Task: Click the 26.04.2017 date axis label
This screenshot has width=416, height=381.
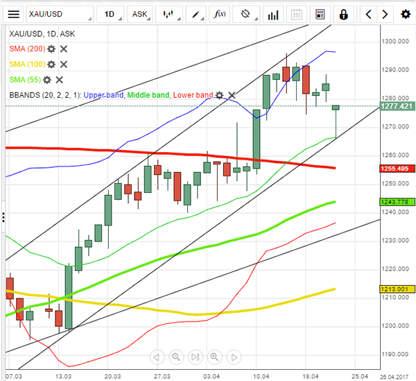Action: point(394,377)
